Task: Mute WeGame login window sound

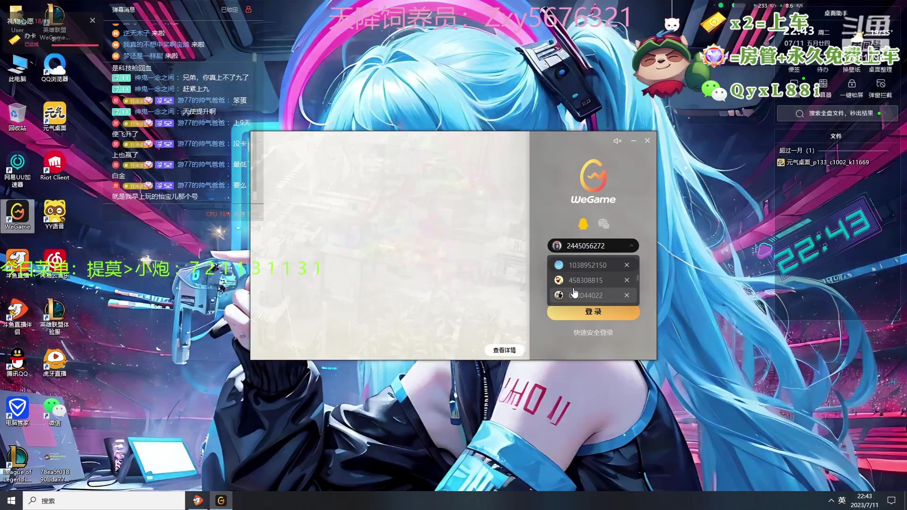Action: (617, 141)
